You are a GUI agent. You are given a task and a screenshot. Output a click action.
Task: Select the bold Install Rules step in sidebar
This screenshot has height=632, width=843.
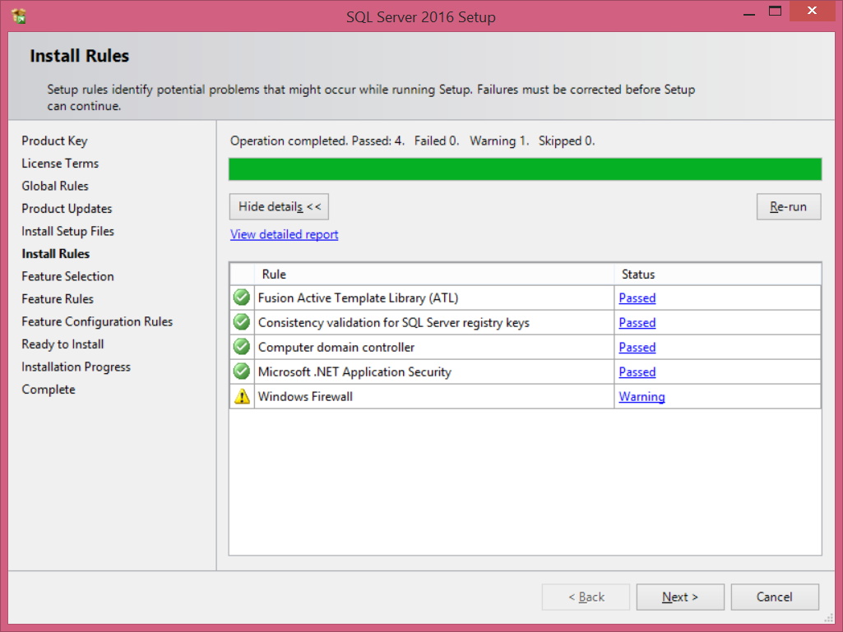(x=55, y=254)
